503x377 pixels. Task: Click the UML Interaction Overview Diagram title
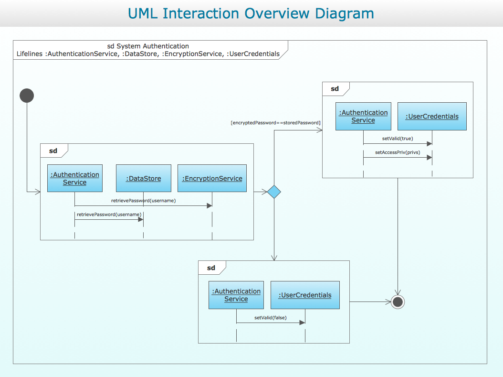click(251, 13)
